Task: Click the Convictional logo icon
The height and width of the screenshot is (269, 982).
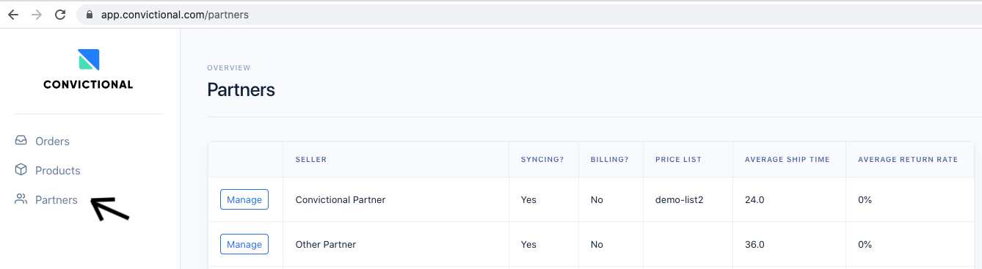Action: pyautogui.click(x=88, y=59)
